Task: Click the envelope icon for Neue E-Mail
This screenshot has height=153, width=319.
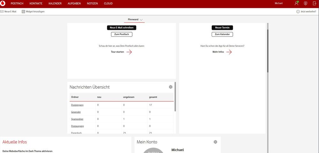Action: point(2,11)
